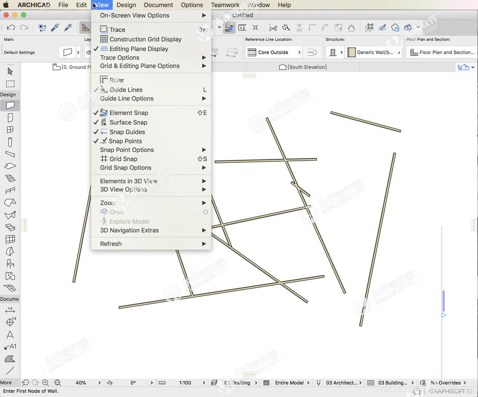
Task: Select the Object (chair) tool
Action: tap(10, 264)
